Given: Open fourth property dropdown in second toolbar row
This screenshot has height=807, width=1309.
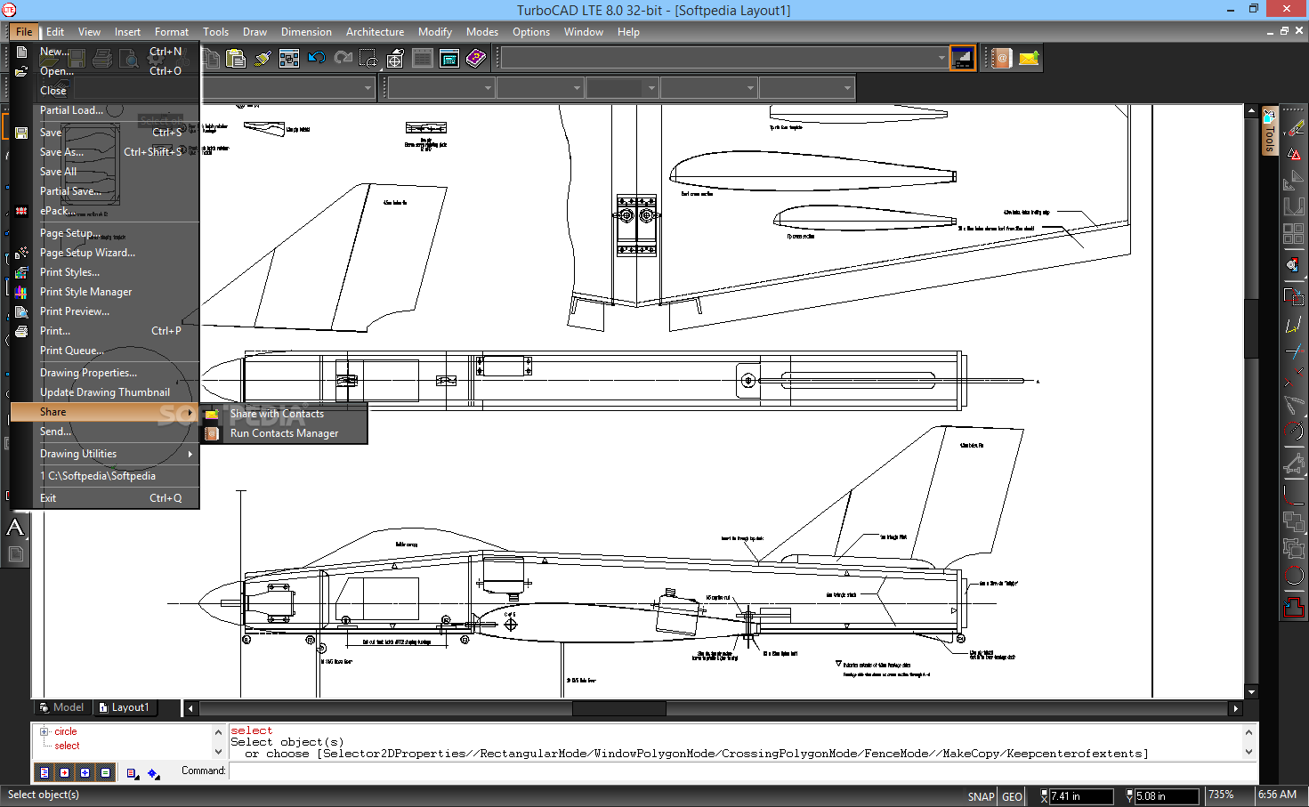Looking at the screenshot, I should point(708,88).
